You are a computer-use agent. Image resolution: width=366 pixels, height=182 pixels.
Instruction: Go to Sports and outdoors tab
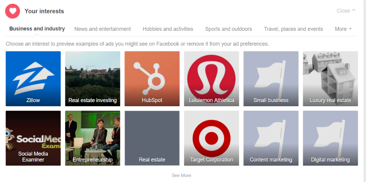(229, 29)
